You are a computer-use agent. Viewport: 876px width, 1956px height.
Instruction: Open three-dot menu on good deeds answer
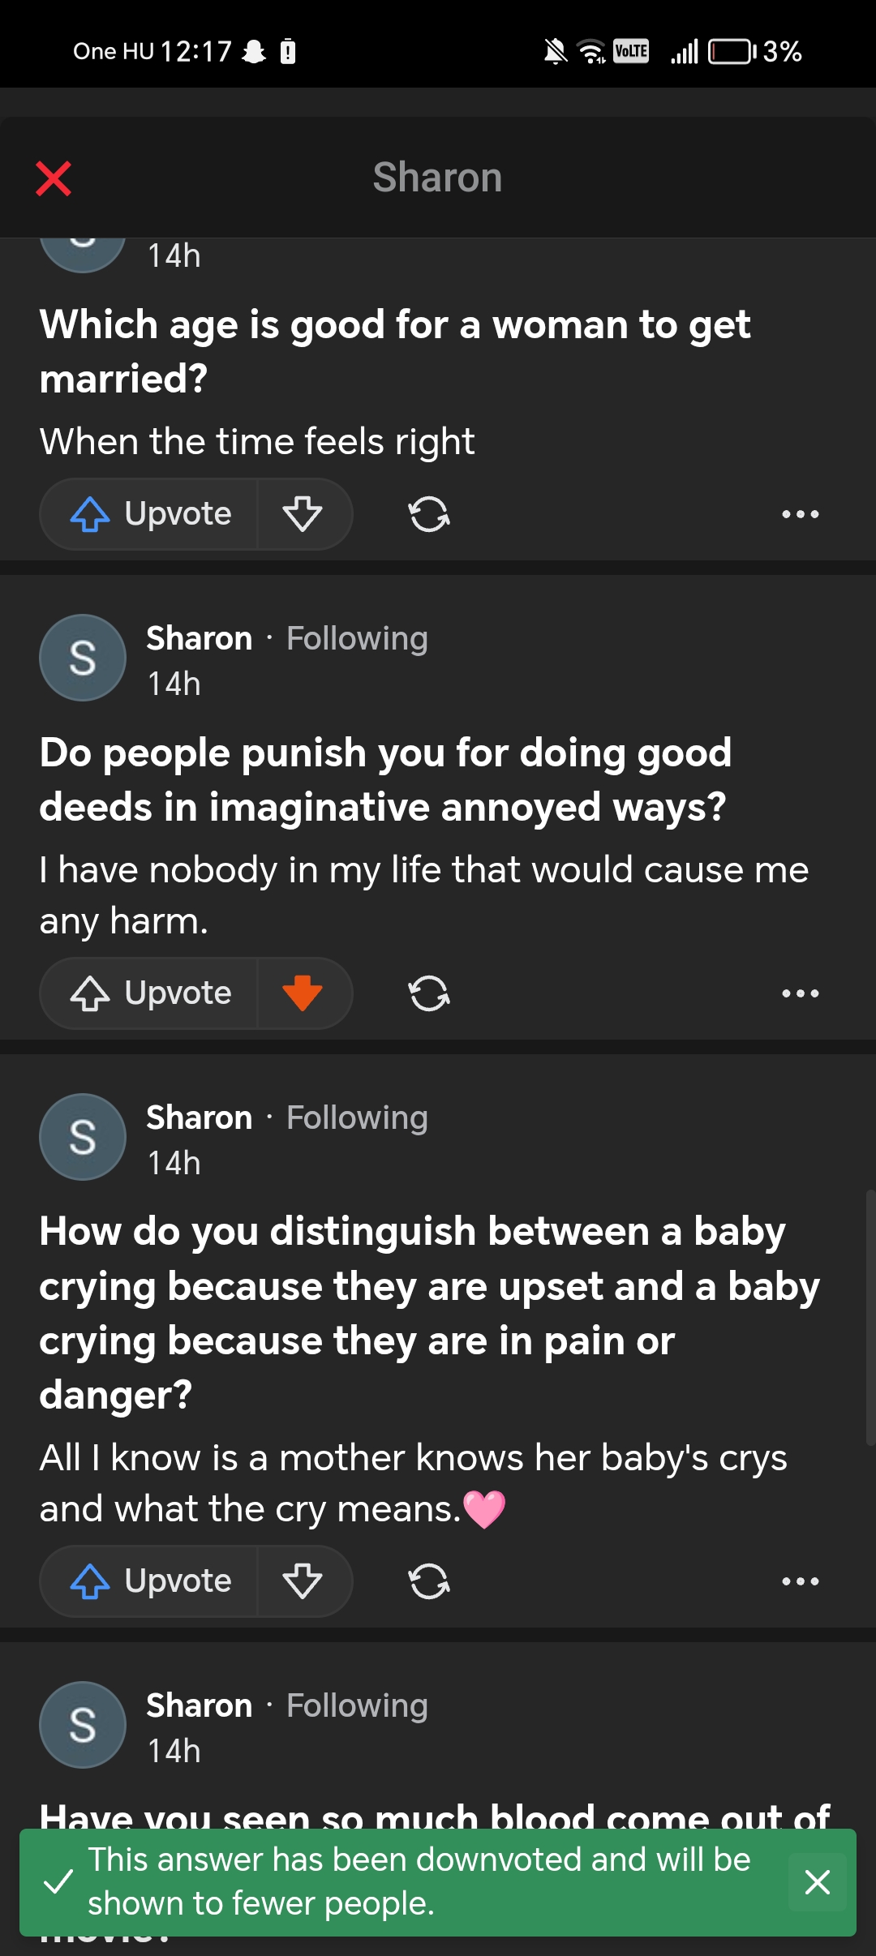point(801,993)
